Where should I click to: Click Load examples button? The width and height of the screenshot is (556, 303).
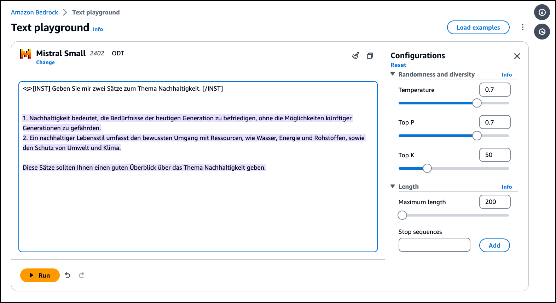pyautogui.click(x=478, y=28)
